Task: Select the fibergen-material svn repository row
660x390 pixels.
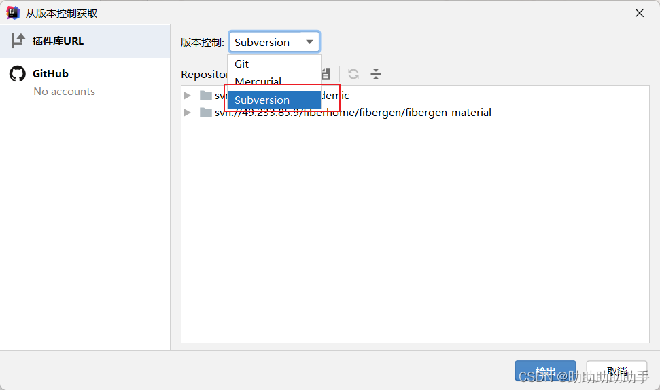Action: pos(415,113)
